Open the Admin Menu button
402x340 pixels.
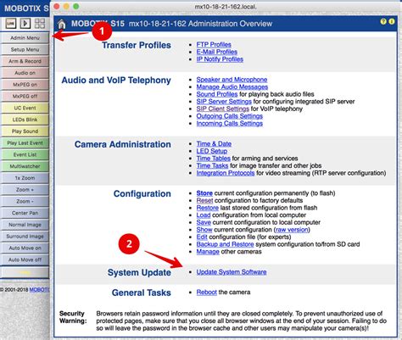coord(25,38)
